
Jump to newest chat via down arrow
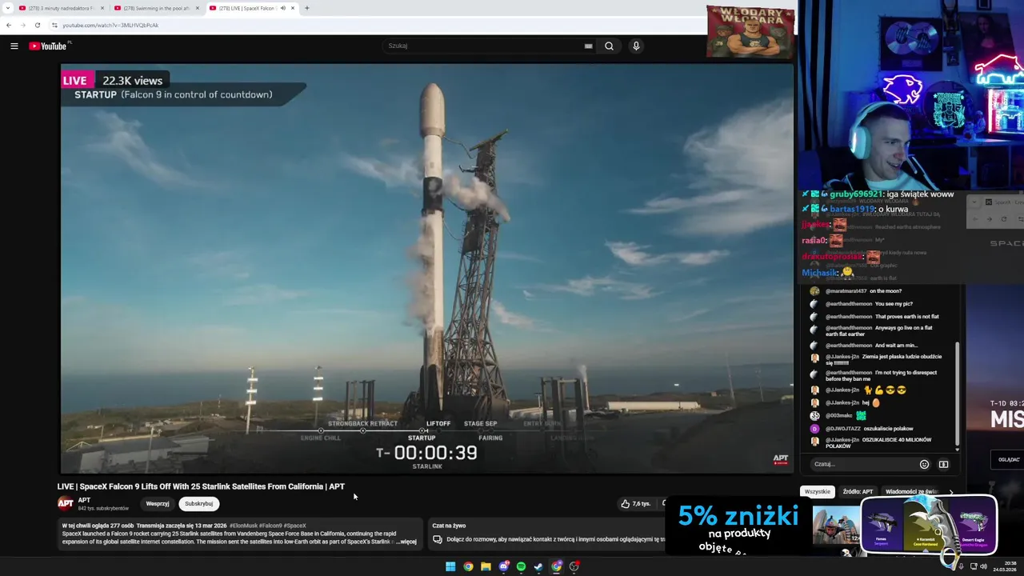[957, 449]
